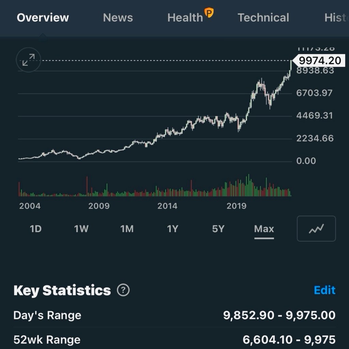Screen dimensions: 349x349
Task: Set chart range to 1D
Action: [x=35, y=229]
